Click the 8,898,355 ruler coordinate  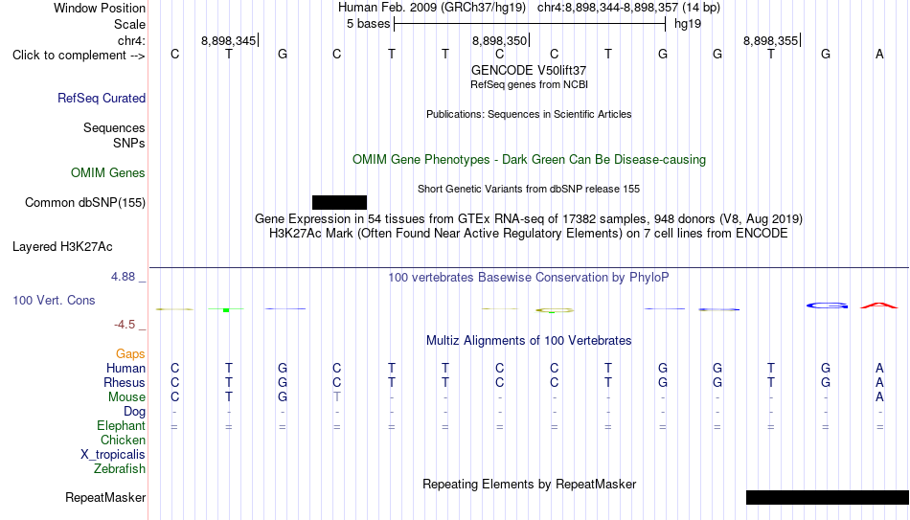click(771, 40)
